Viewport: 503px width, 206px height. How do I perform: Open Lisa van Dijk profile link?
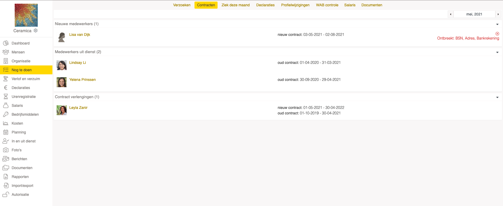pos(80,35)
